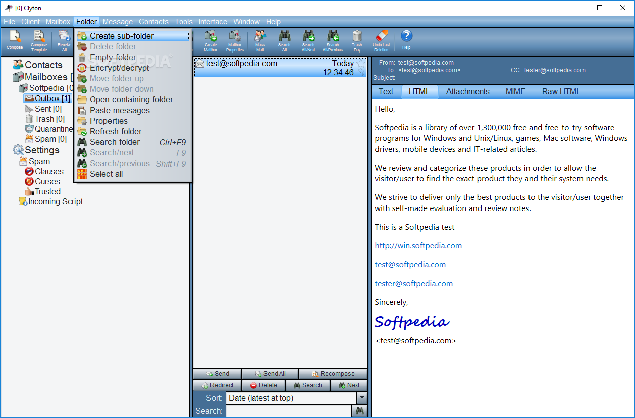Image resolution: width=635 pixels, height=418 pixels.
Task: Select Softpedia mailbox in tree
Action: tap(46, 88)
